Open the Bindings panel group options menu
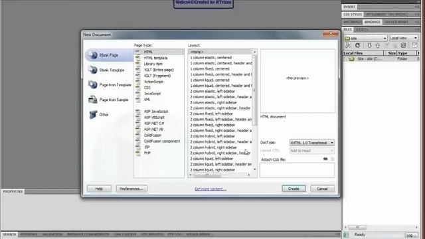Image resolution: width=425 pixels, height=239 pixels. 417,22
